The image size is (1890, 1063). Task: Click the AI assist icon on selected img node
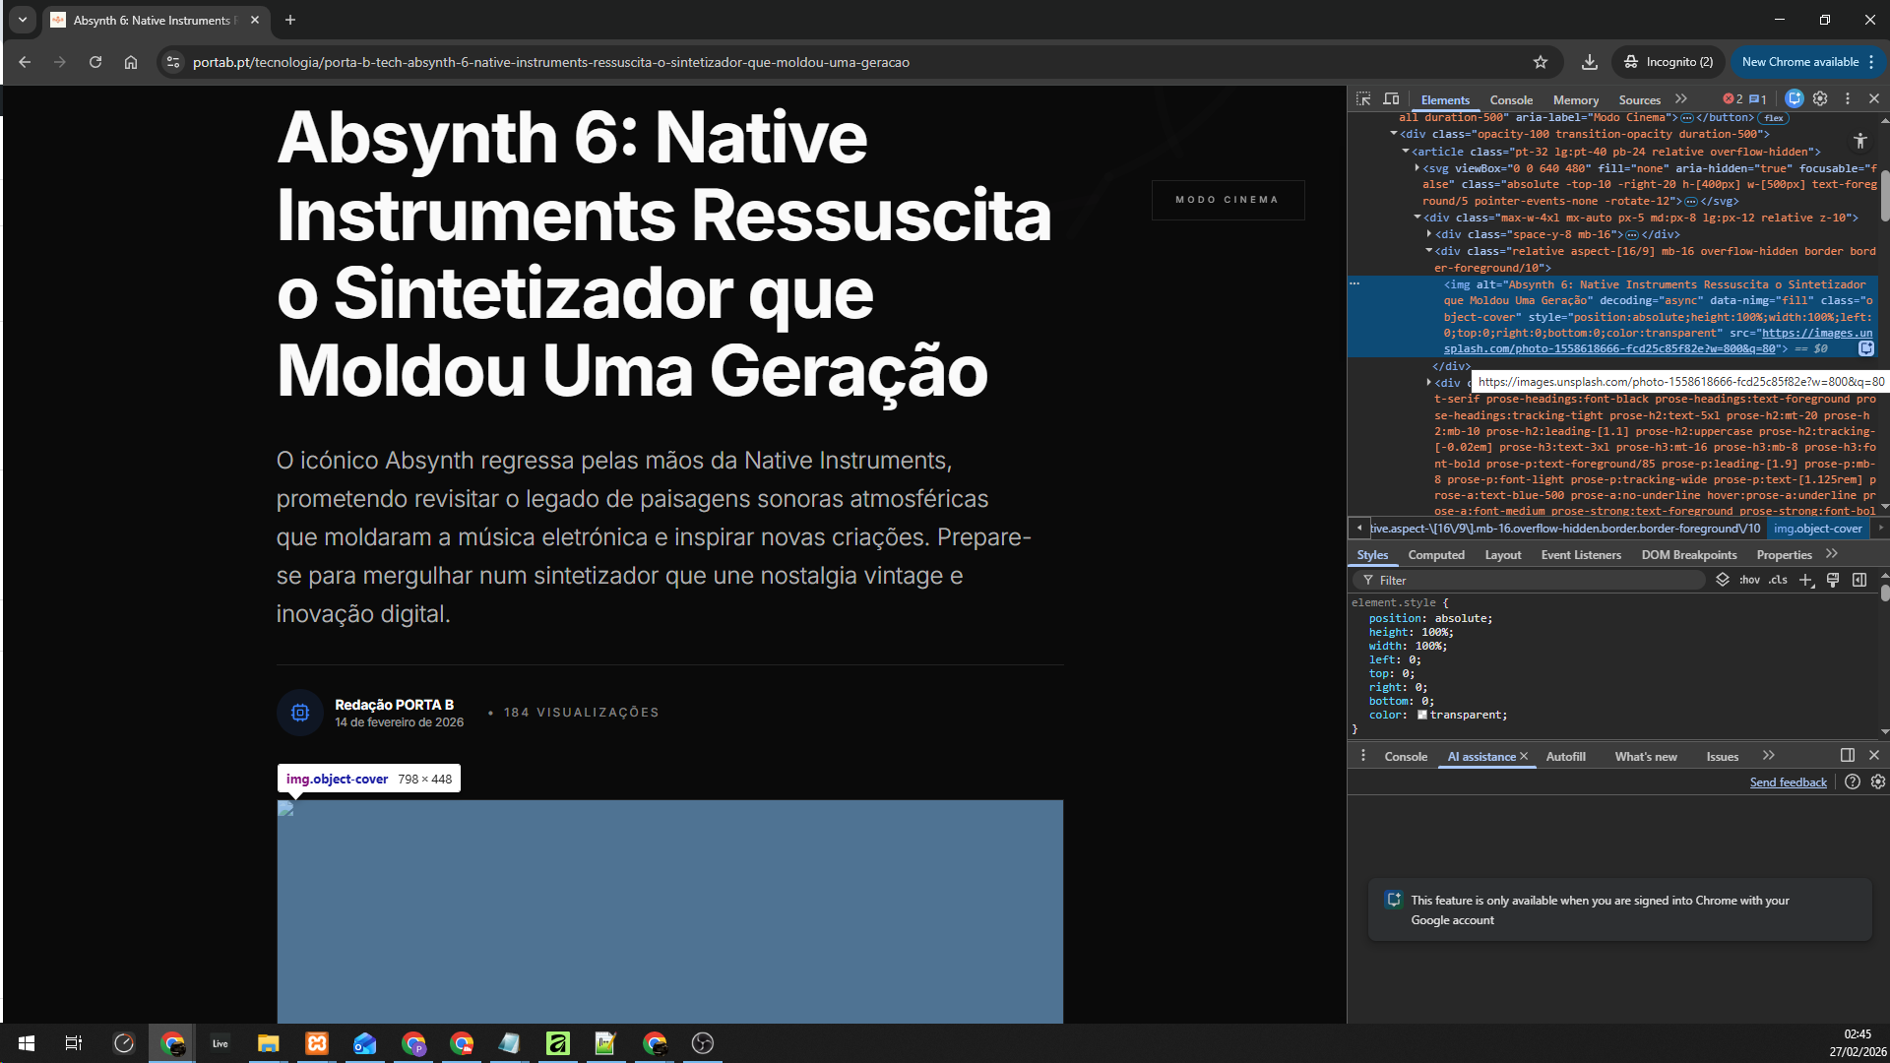pos(1865,348)
